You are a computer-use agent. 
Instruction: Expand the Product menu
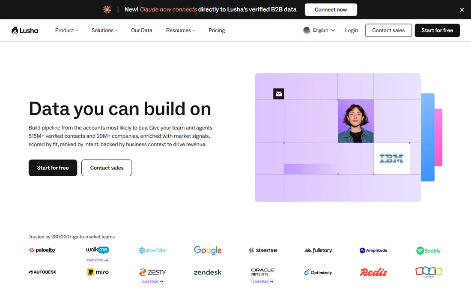coord(66,30)
